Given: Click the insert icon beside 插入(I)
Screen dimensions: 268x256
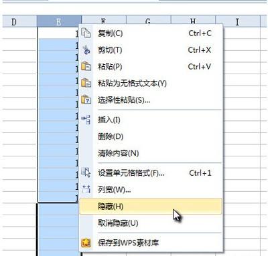Looking at the screenshot, I should tap(86, 120).
